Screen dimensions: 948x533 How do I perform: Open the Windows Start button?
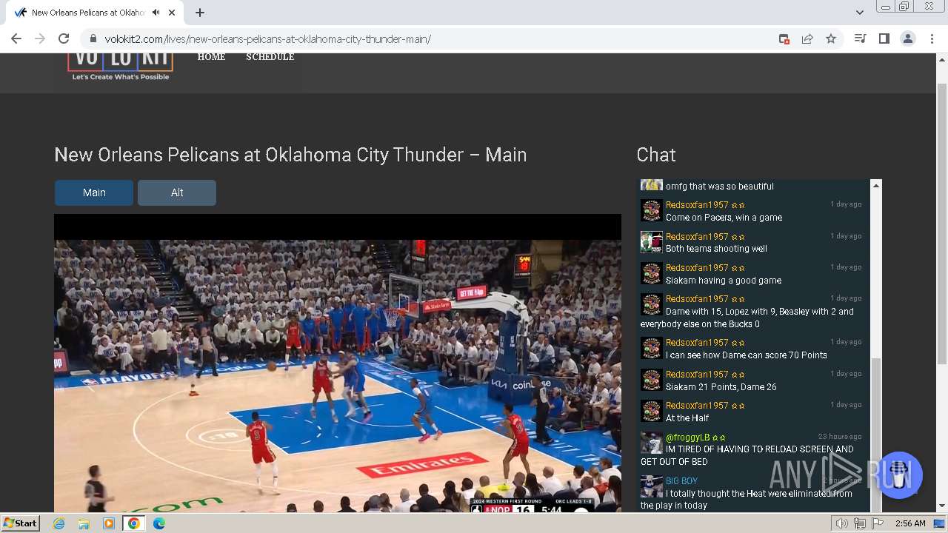tap(21, 523)
